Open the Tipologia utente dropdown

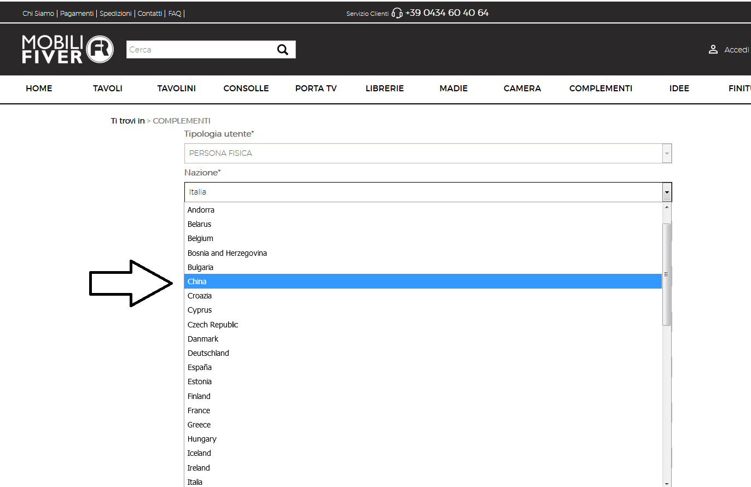[428, 153]
